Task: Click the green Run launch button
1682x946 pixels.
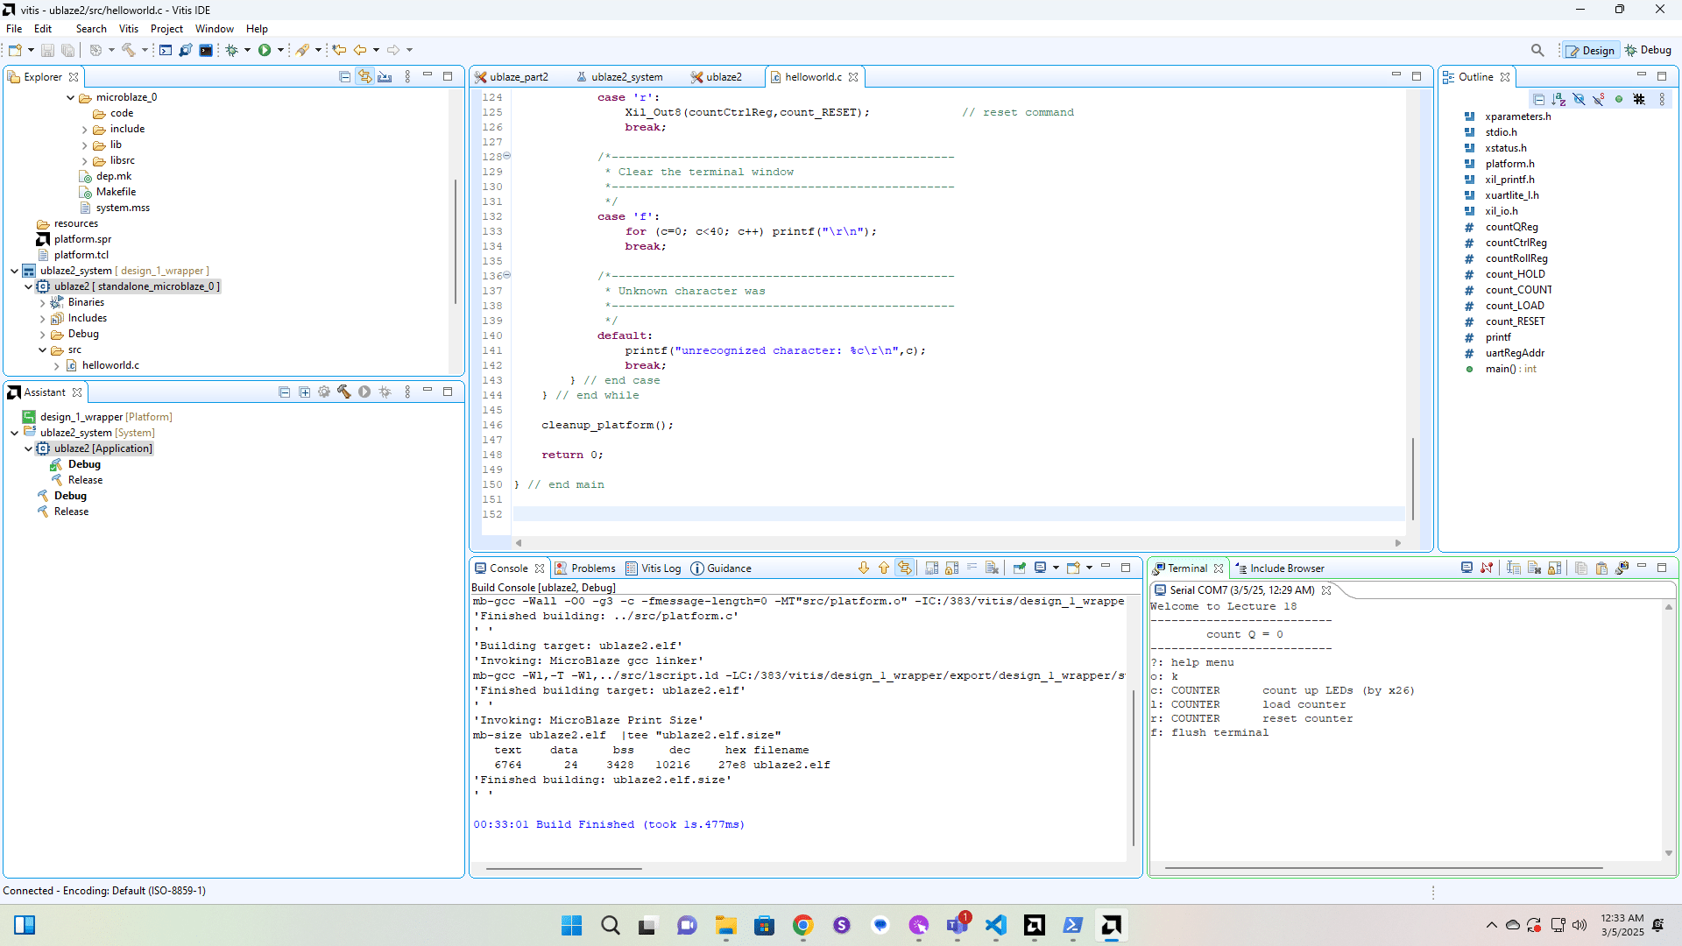Action: (x=264, y=50)
